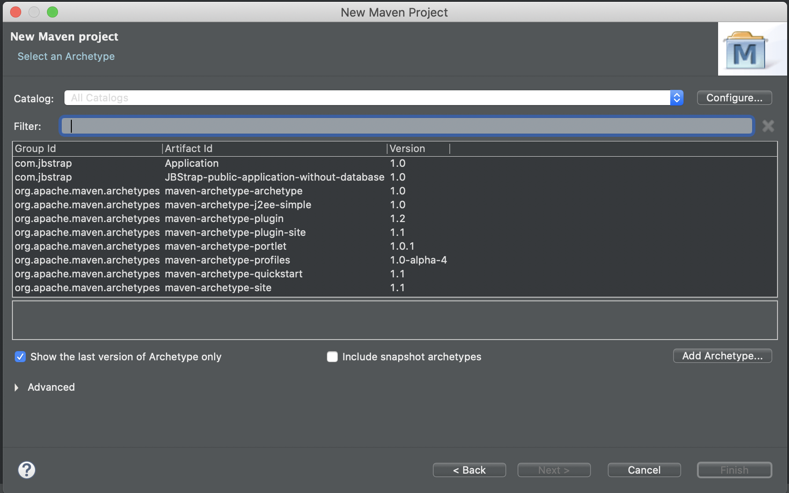Screen dimensions: 789x493
Task: Click the Advanced label
Action: (51, 387)
